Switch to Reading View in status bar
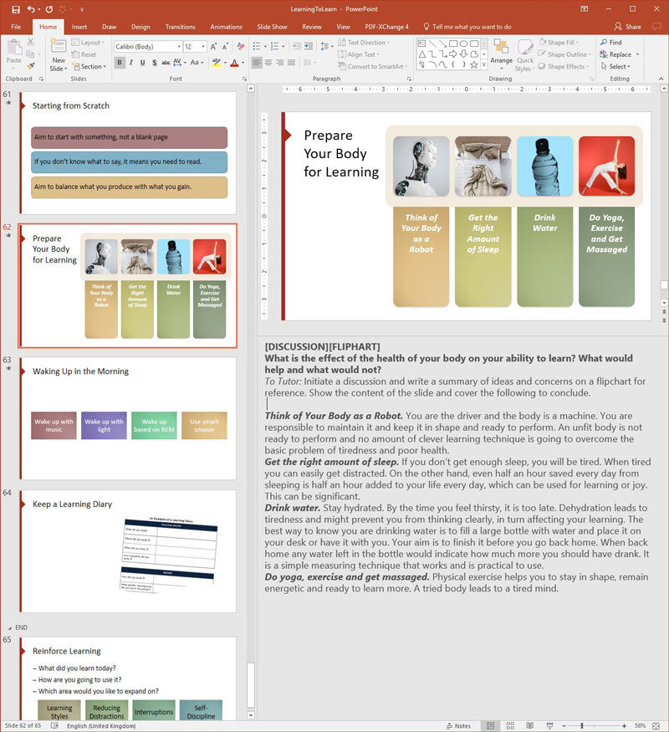The image size is (669, 732). (530, 725)
